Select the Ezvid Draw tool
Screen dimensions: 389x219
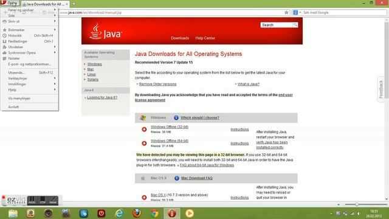[x=53, y=200]
